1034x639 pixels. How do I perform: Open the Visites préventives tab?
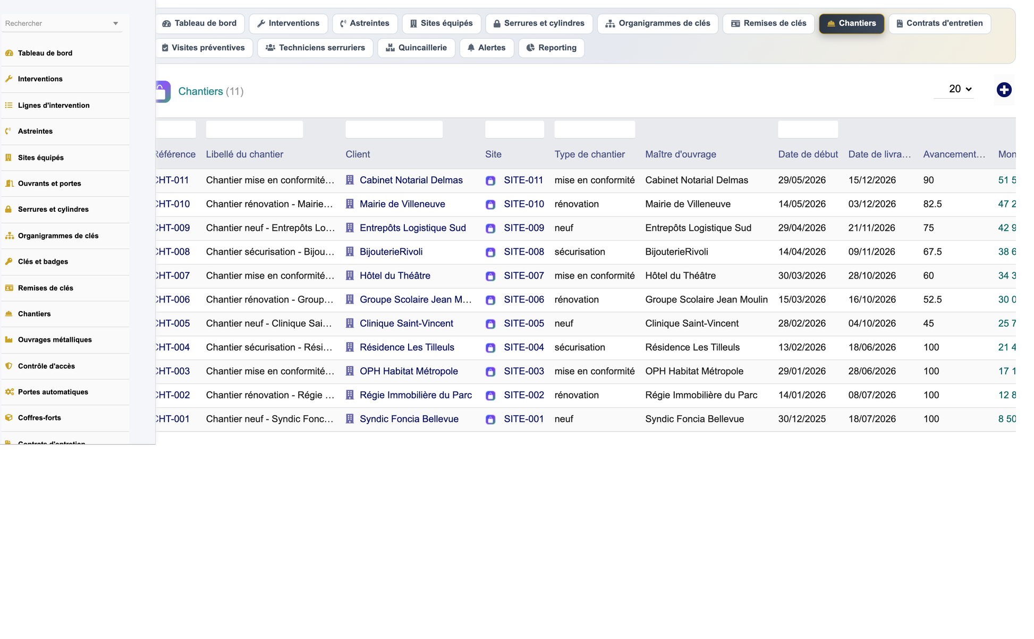(x=204, y=48)
